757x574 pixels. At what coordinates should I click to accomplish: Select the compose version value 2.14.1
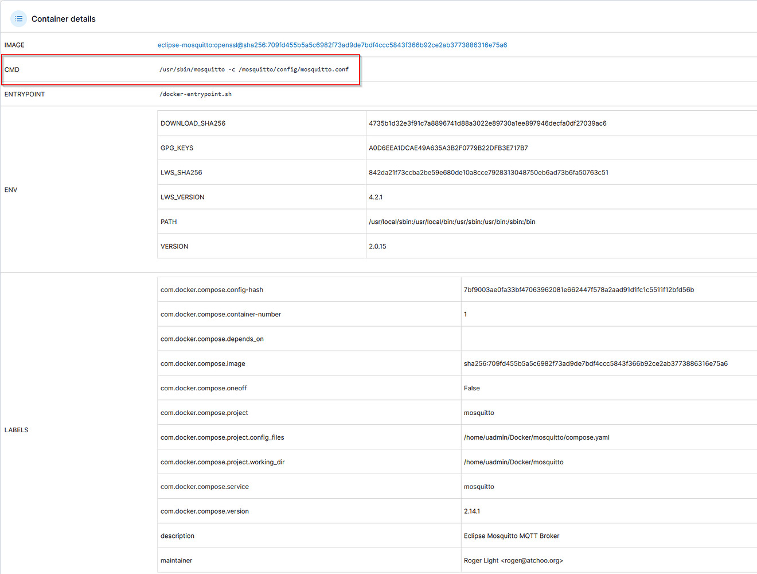[x=472, y=512]
